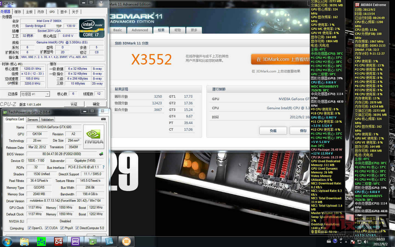
Task: Select the 结果 tab in 3DMark 11
Action: [x=161, y=30]
